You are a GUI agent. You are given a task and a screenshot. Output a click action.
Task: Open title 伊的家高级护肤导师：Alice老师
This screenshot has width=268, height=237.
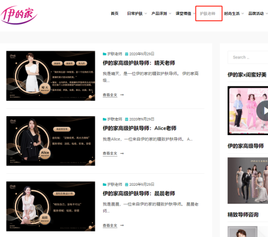click(139, 128)
